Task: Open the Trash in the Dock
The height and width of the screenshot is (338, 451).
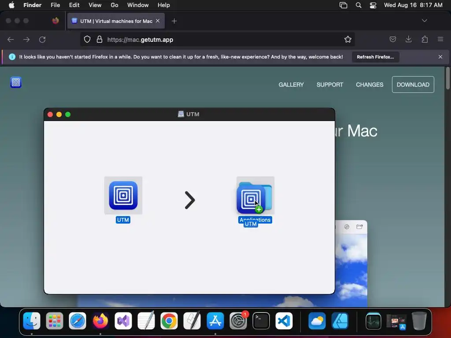Action: pos(419,320)
